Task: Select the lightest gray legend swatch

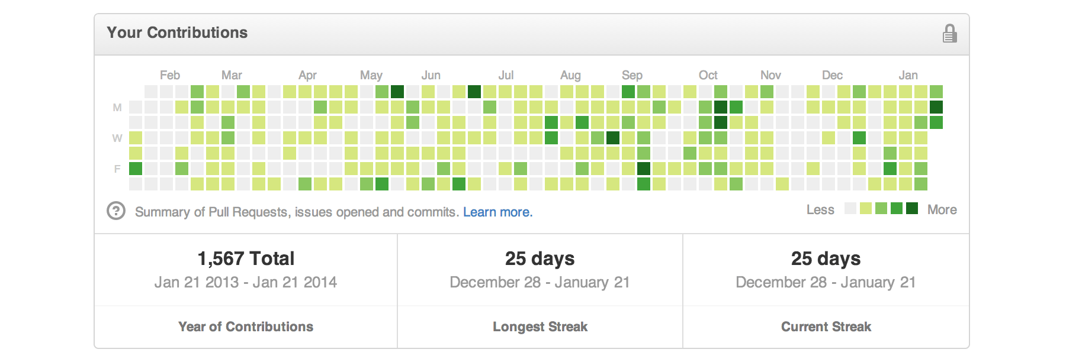Action: tap(850, 208)
